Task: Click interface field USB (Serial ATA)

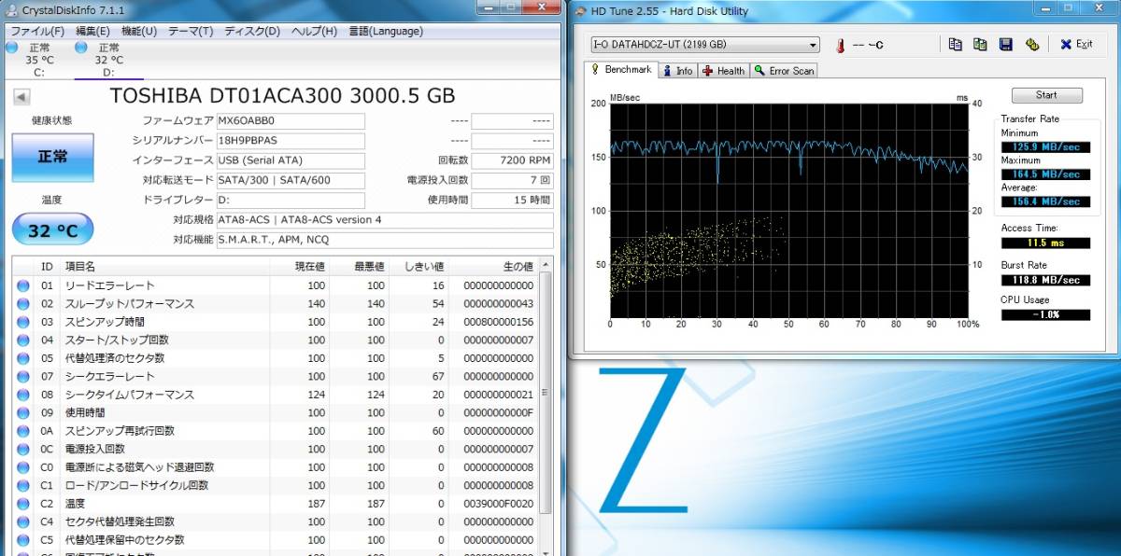Action: point(291,160)
